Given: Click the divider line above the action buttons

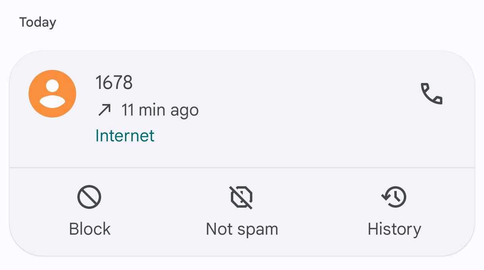Looking at the screenshot, I should click(x=242, y=168).
